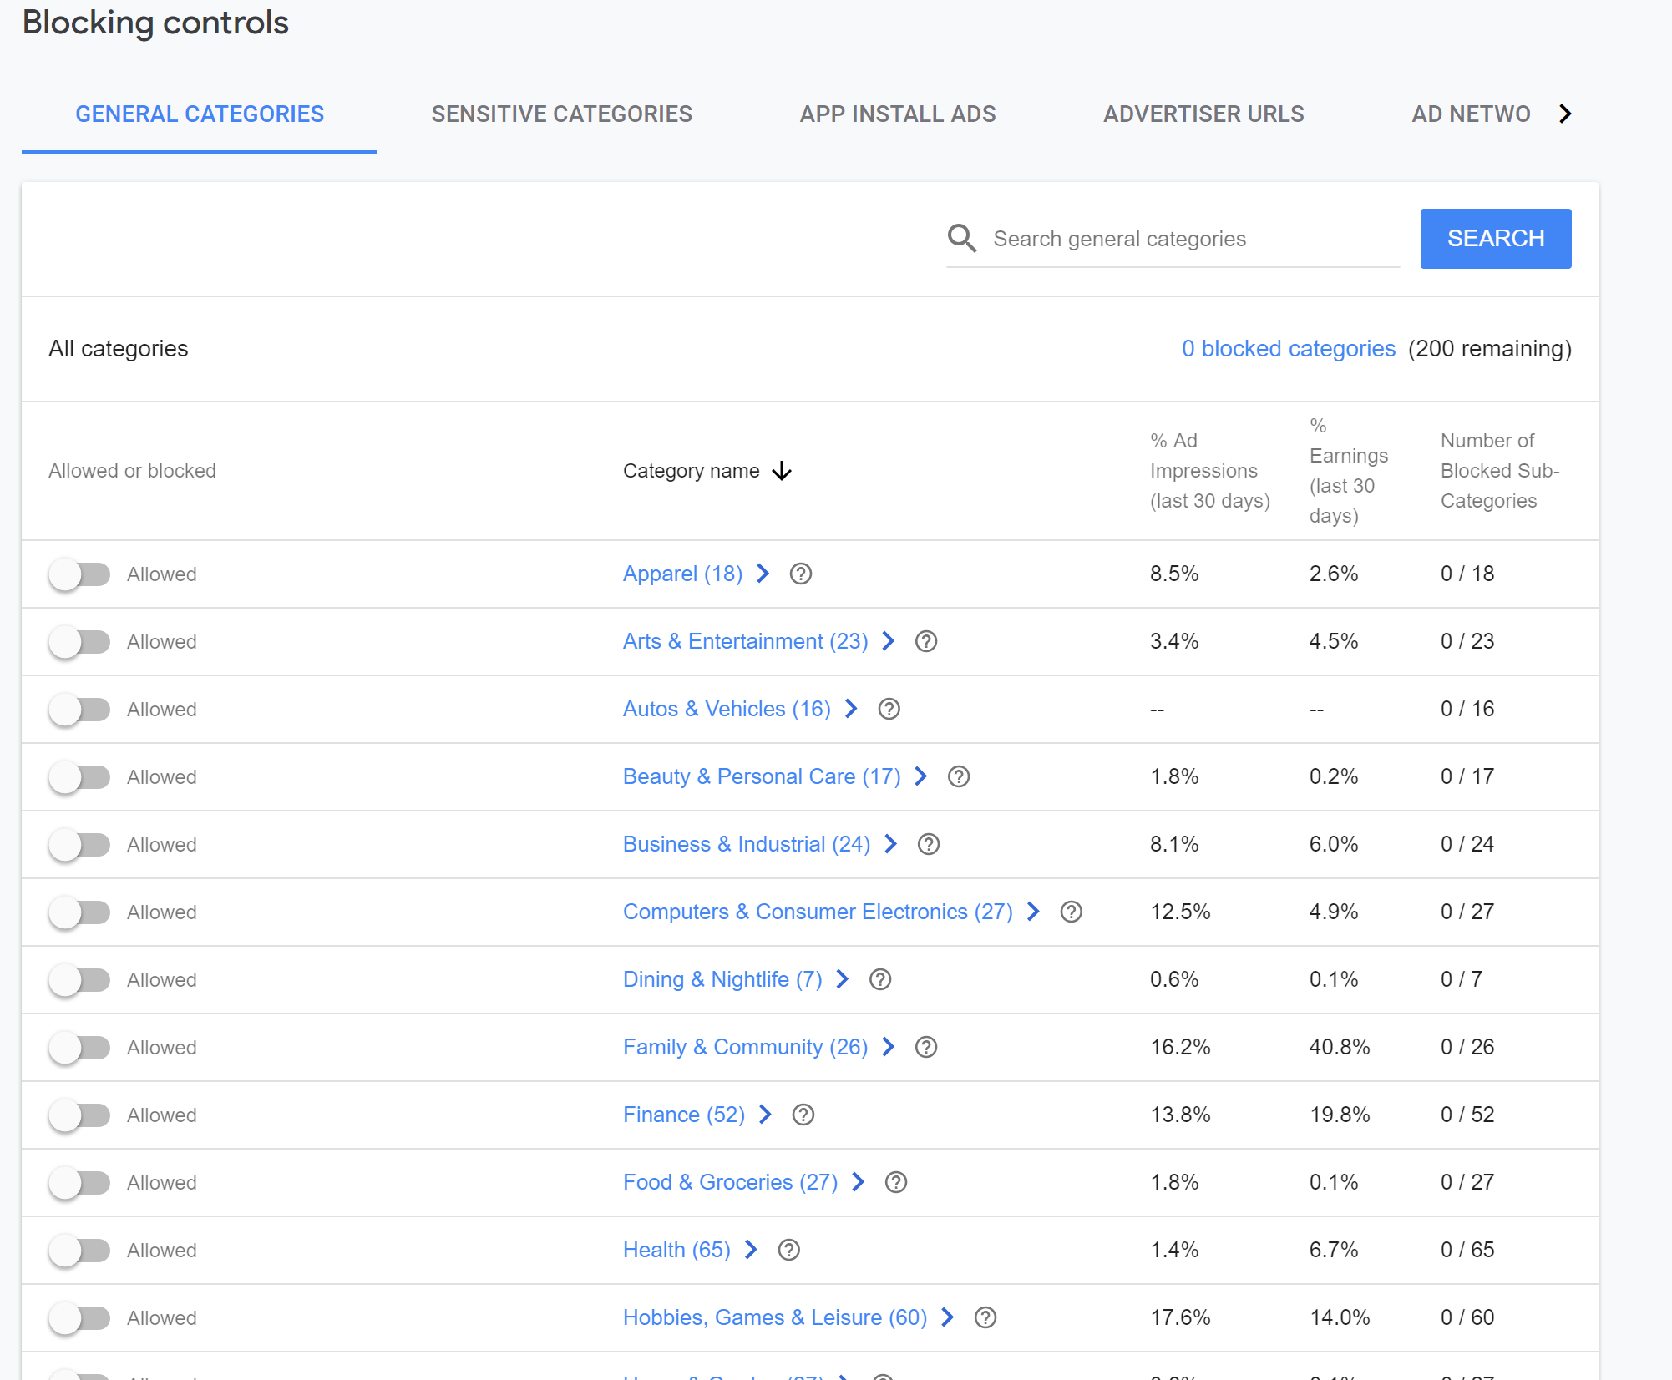
Task: Toggle the Apparel category to blocked
Action: tap(79, 574)
